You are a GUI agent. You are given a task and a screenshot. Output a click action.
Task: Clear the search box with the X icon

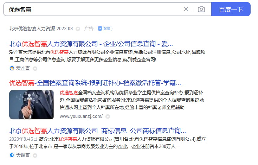pyautogui.click(x=186, y=9)
